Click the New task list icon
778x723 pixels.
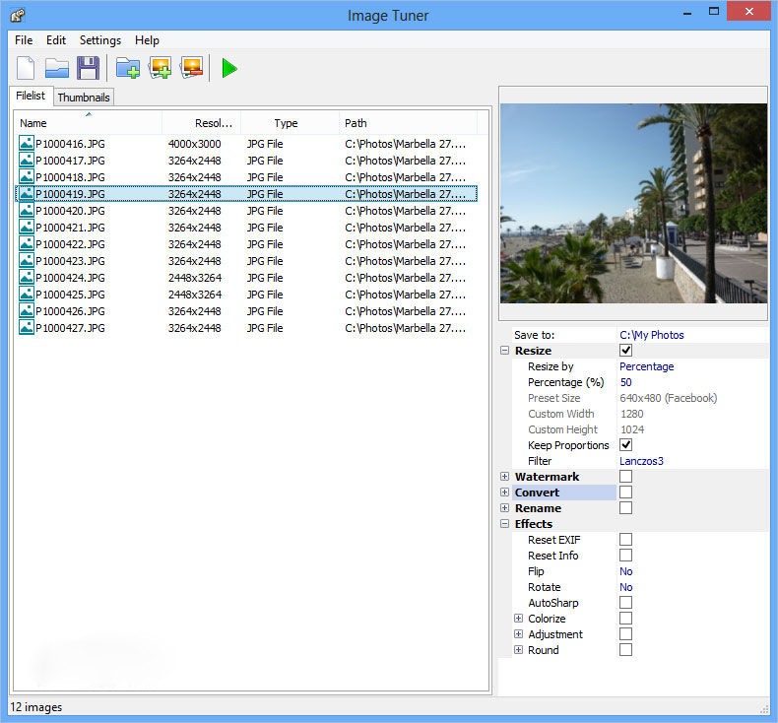[26, 68]
